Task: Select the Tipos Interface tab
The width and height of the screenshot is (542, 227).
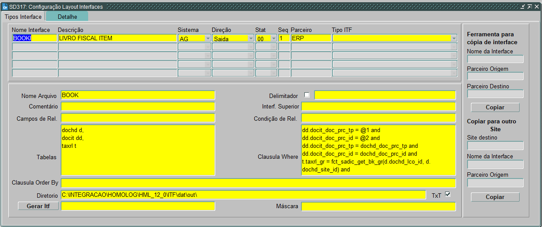Action: coord(23,17)
